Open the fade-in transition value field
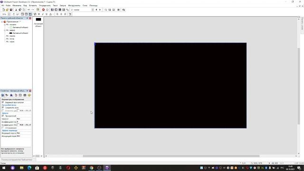The height and width of the screenshot is (171, 304). (x=24, y=133)
